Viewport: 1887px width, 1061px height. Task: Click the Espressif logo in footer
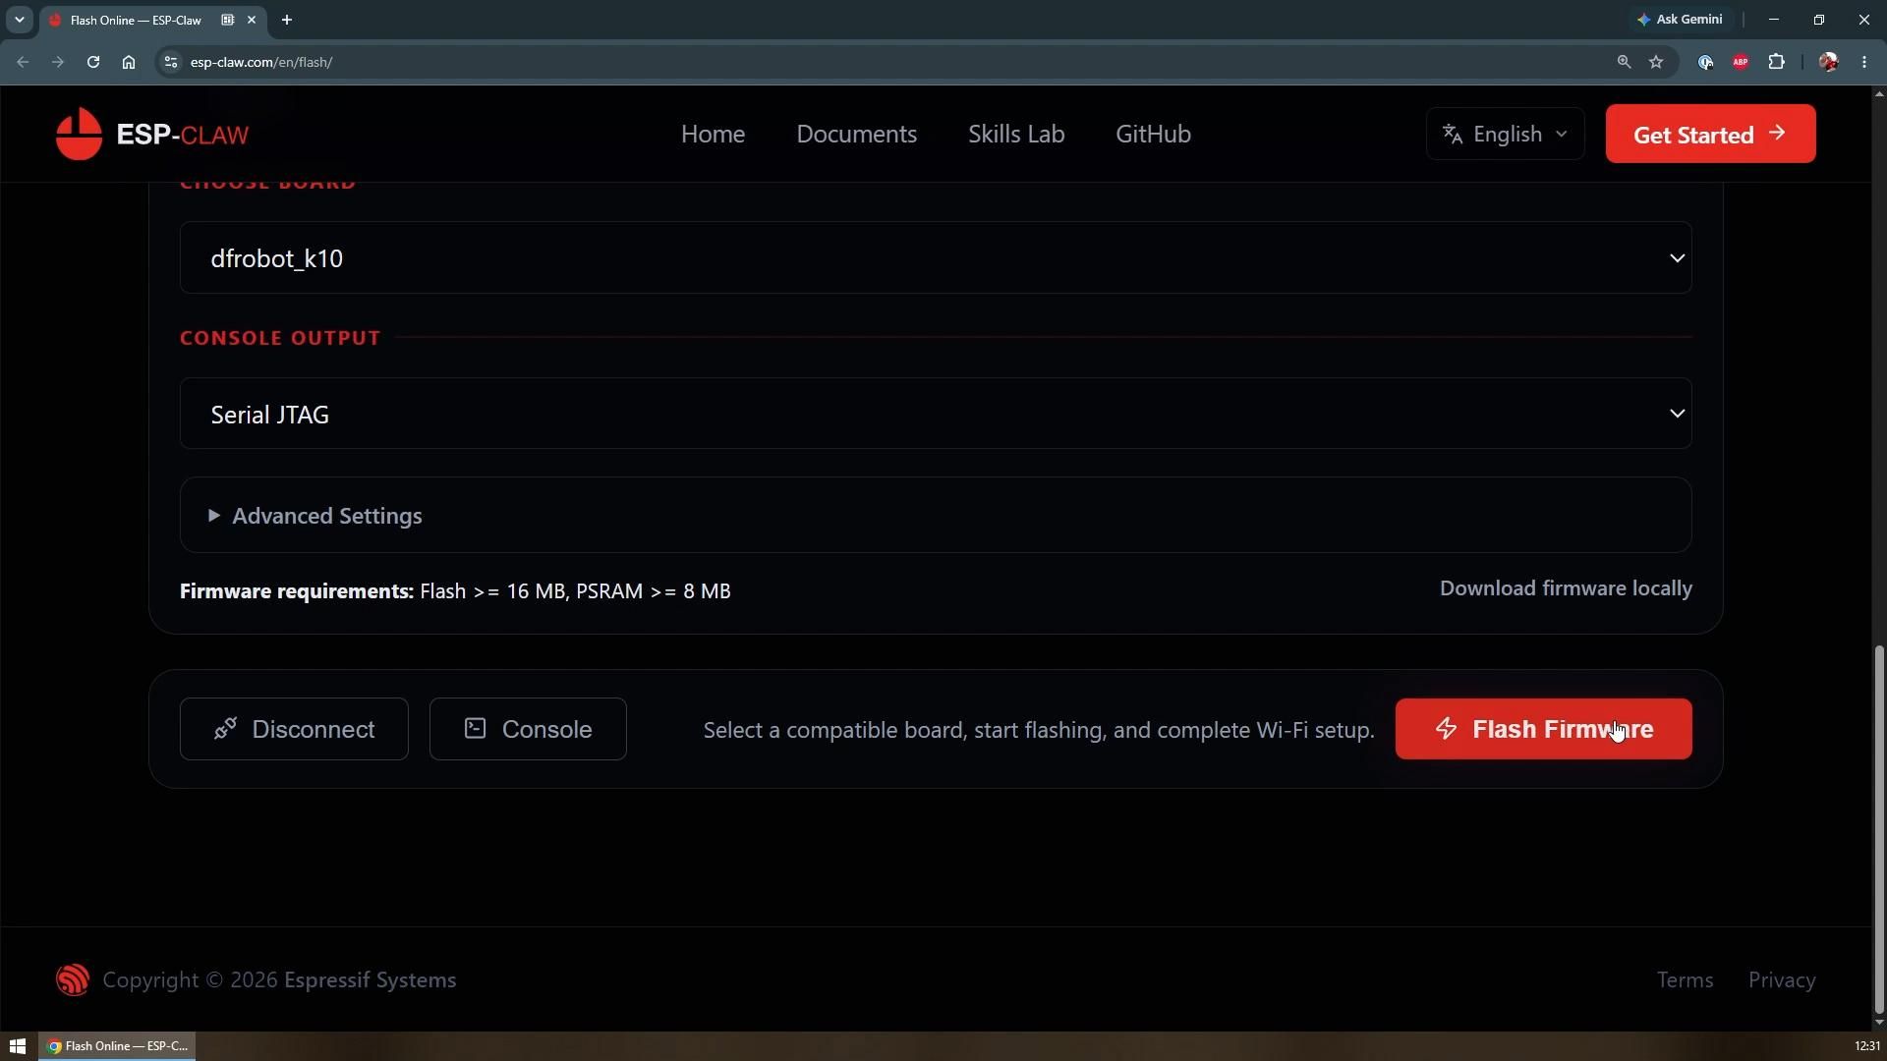tap(73, 979)
